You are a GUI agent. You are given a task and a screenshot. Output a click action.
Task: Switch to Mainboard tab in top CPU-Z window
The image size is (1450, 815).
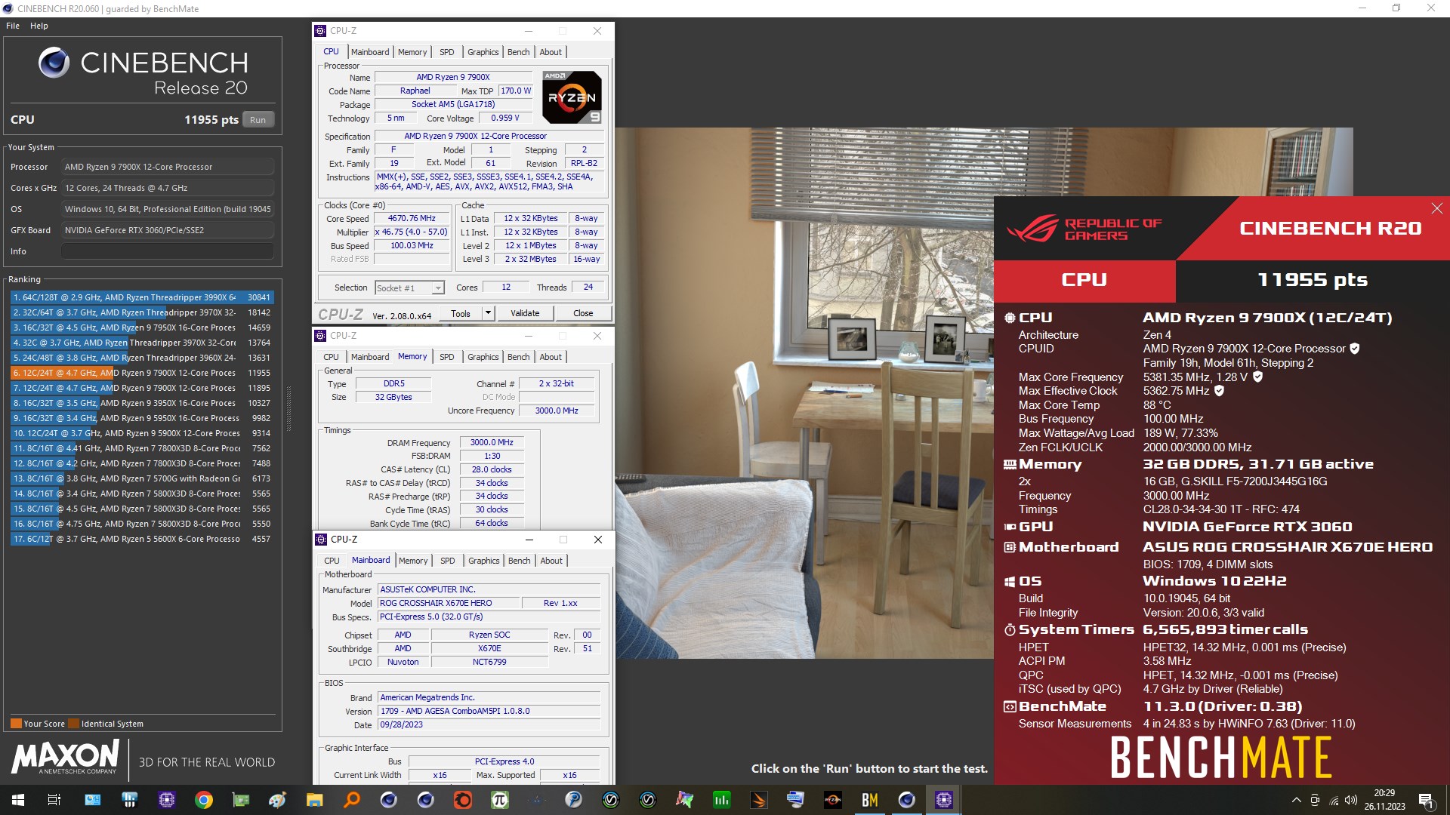(x=370, y=52)
